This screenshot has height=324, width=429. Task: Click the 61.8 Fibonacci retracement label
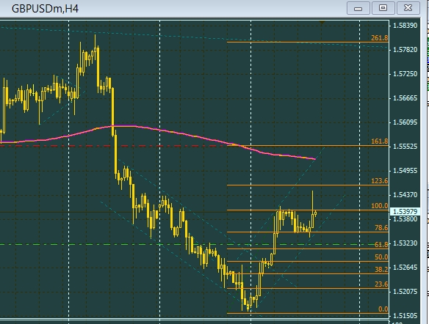(x=381, y=245)
